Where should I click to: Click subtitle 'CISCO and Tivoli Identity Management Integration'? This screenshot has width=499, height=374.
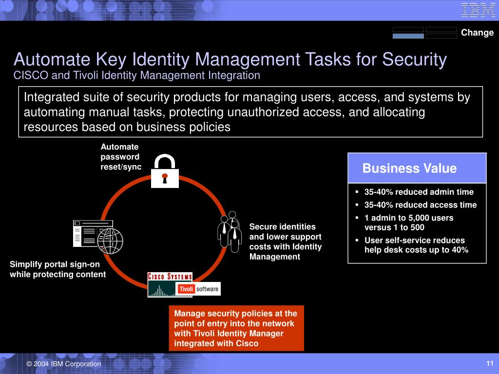pos(137,75)
